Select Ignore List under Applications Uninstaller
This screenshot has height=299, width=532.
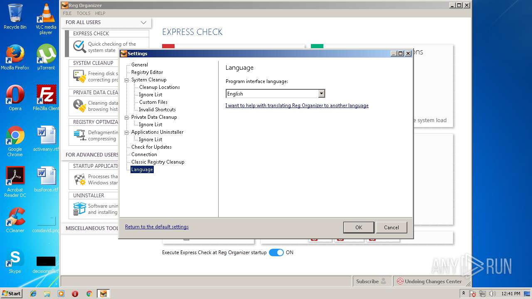pyautogui.click(x=150, y=140)
